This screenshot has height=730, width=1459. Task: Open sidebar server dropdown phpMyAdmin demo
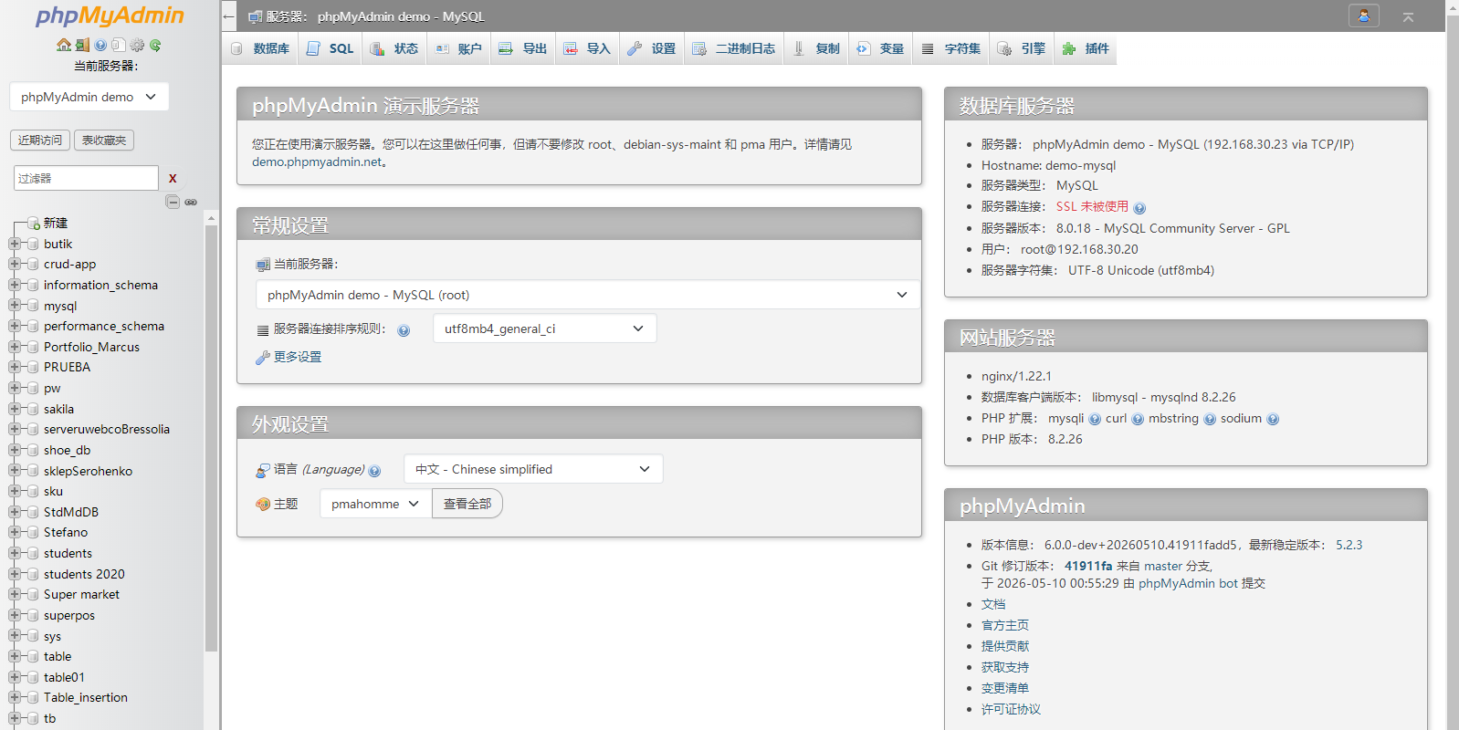89,97
